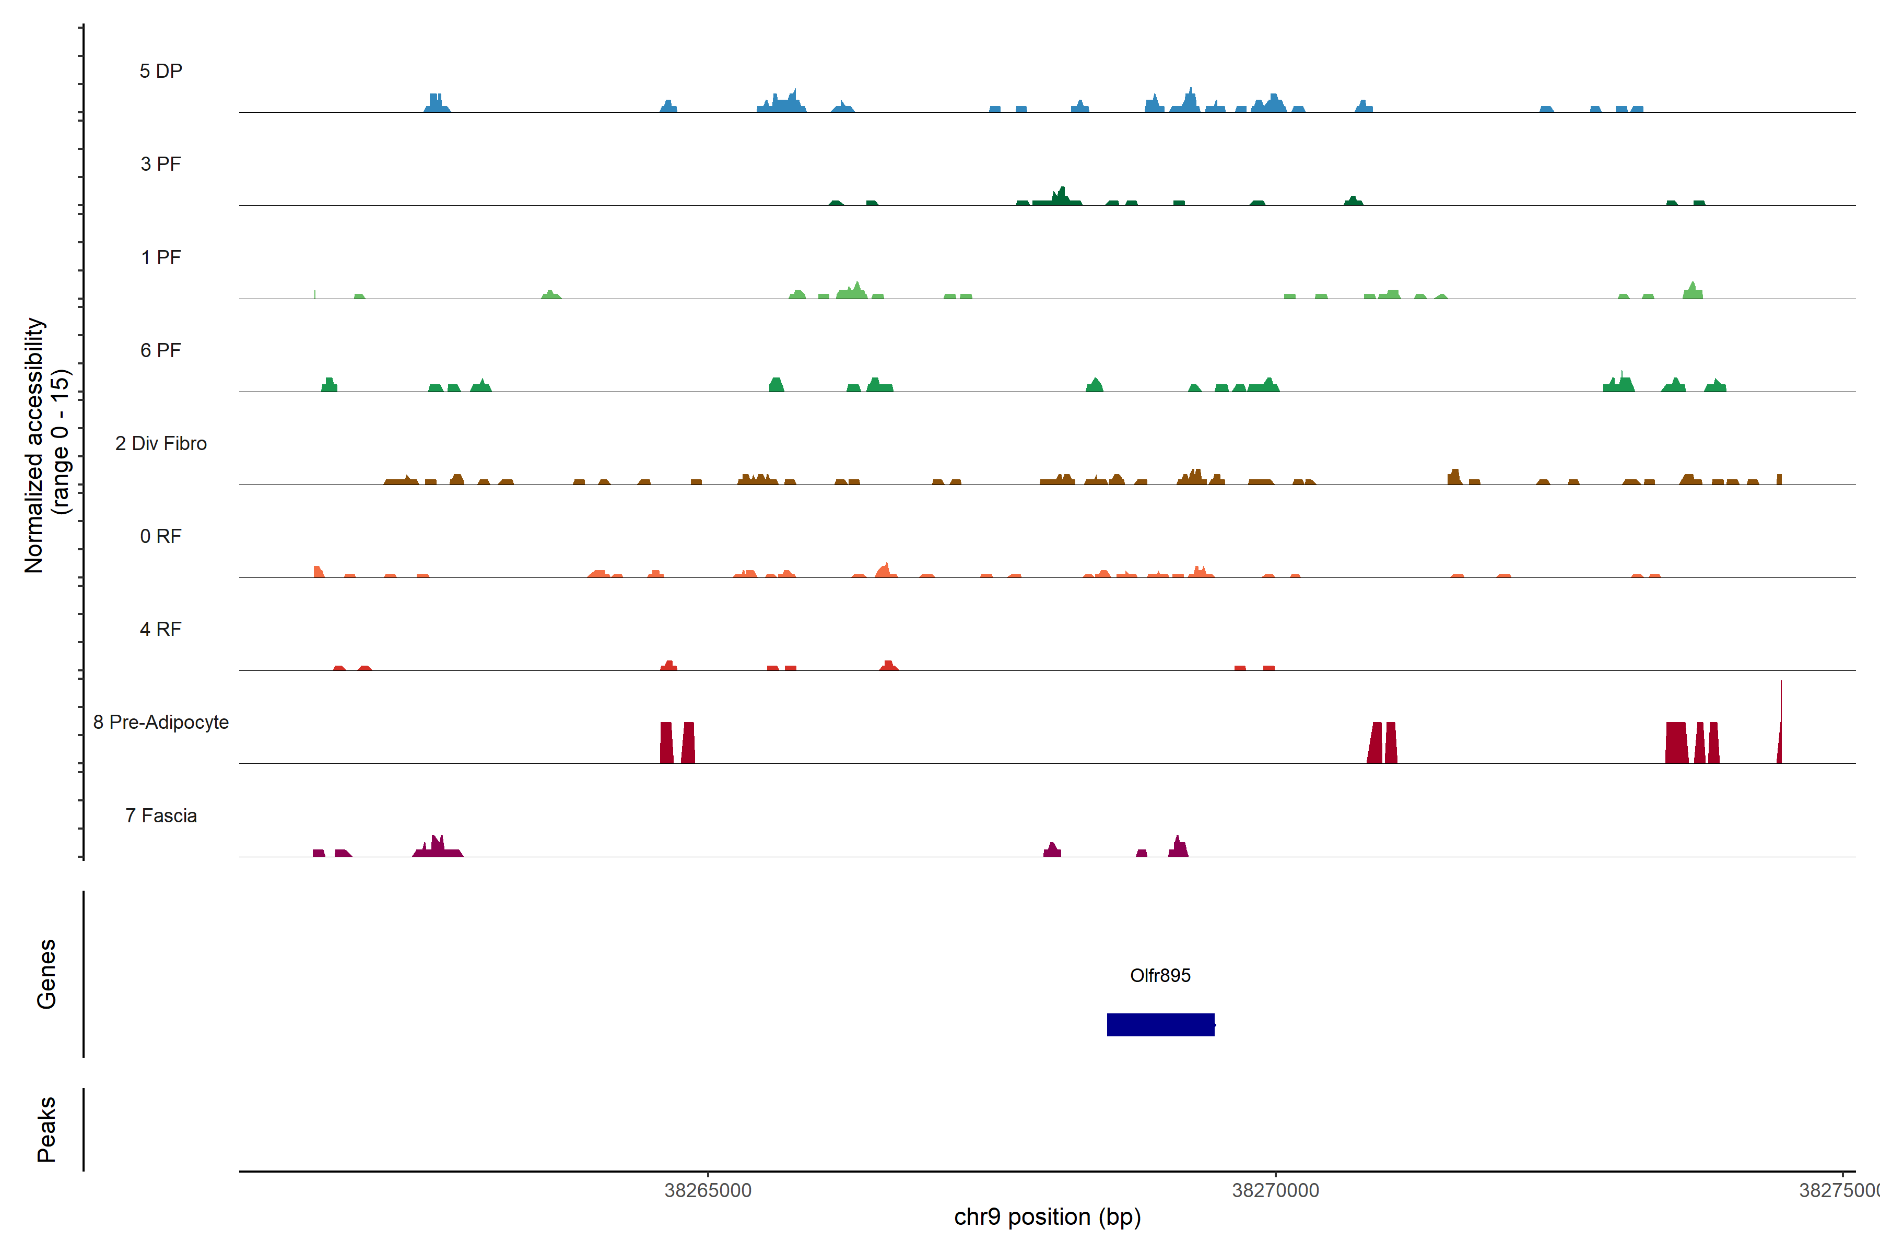This screenshot has height=1253, width=1880.
Task: Click the 8 Pre-Adipocyte track label
Action: click(161, 723)
